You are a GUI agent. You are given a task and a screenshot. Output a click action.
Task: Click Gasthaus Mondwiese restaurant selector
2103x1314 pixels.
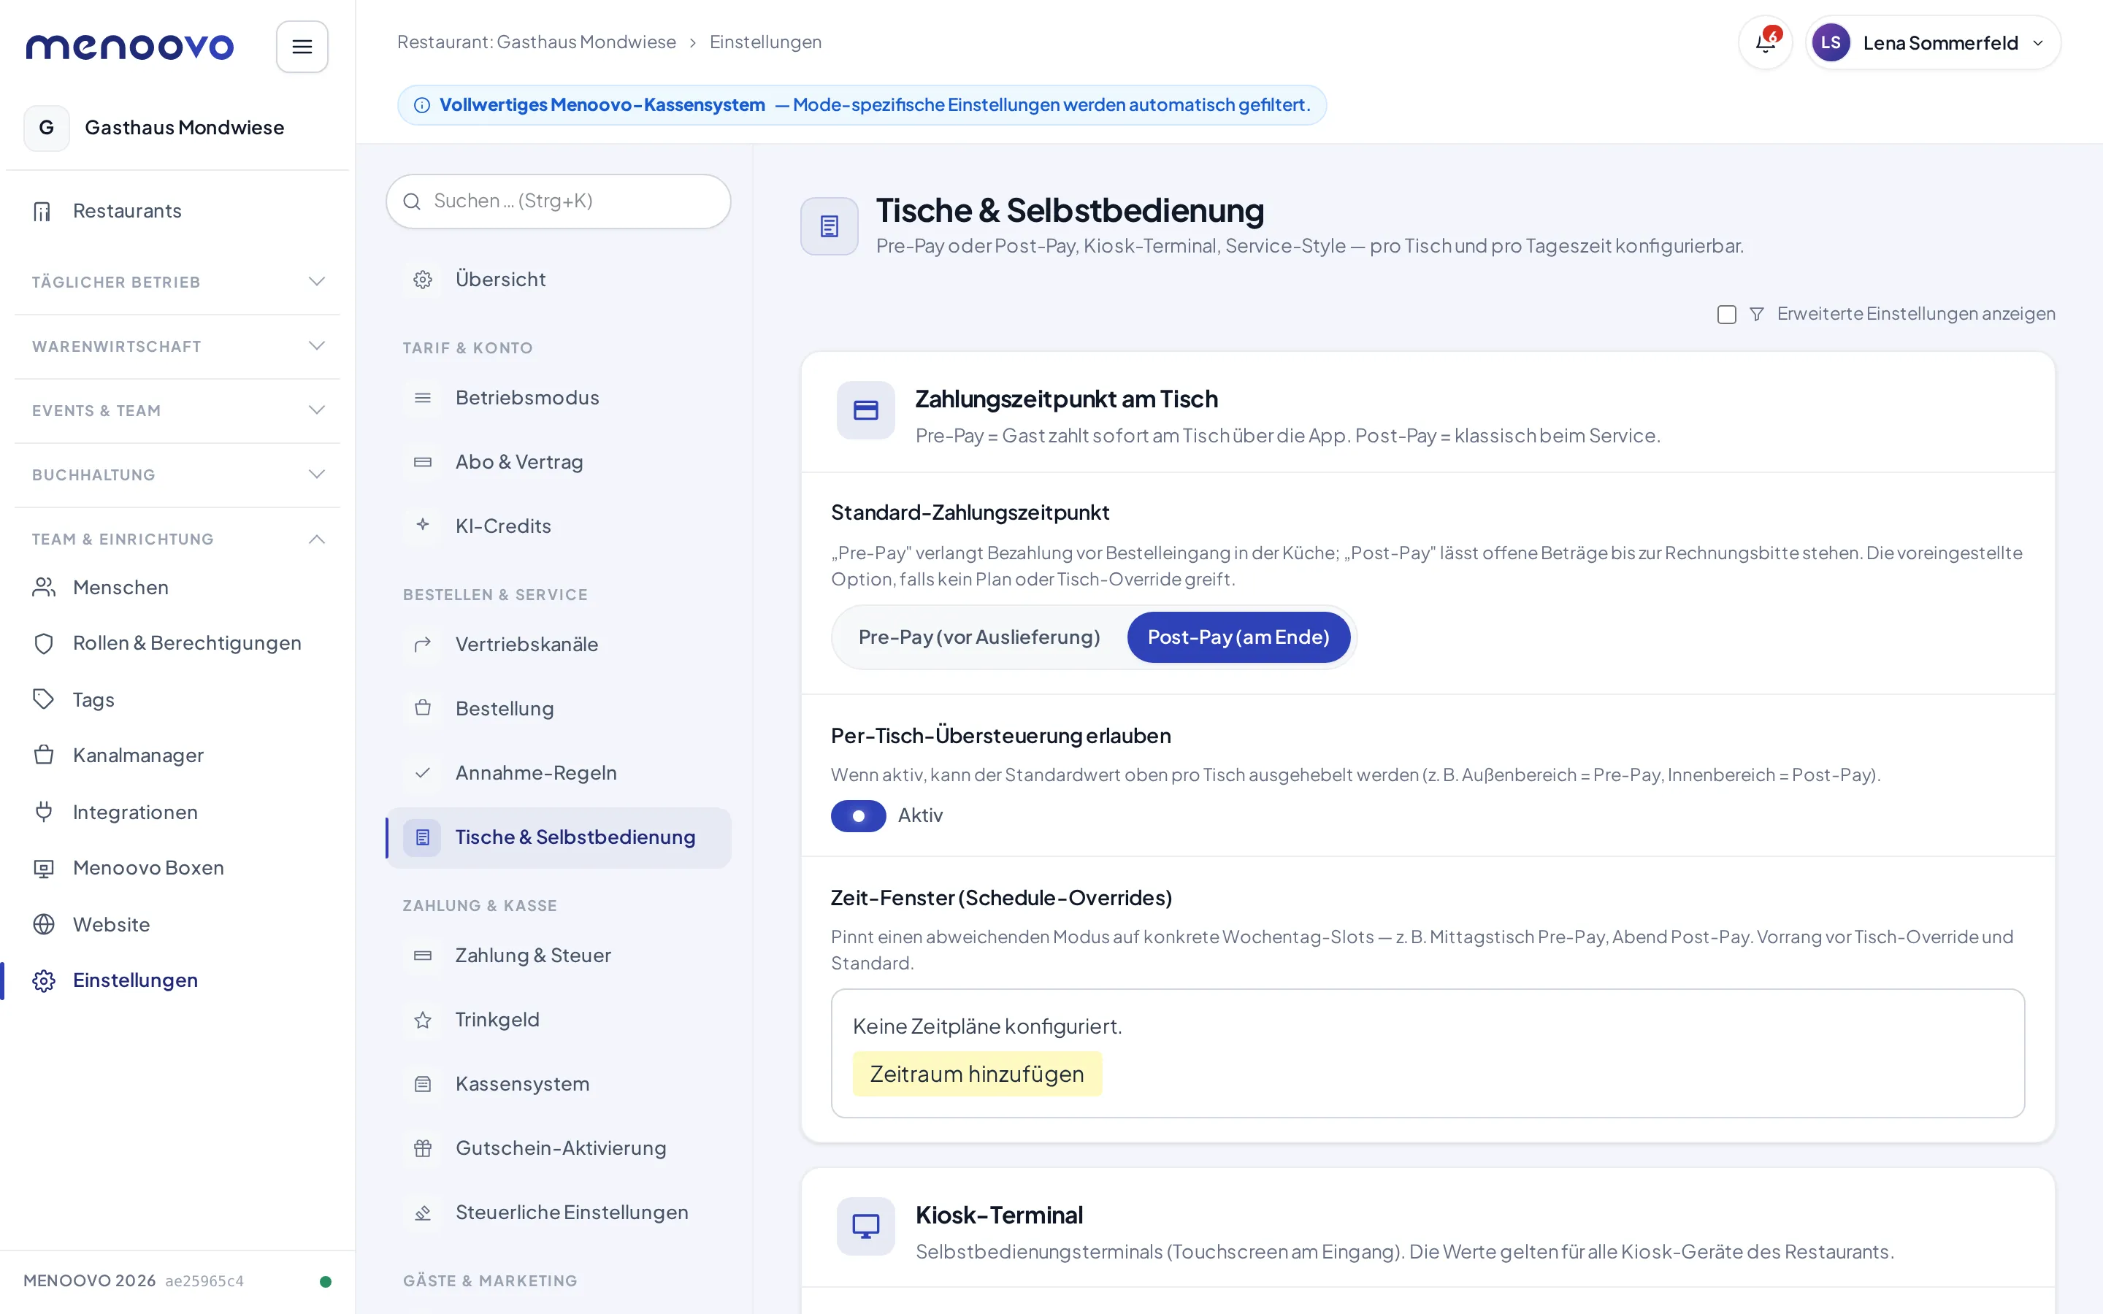click(x=177, y=128)
